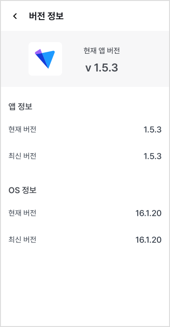Viewport: 170px width, 327px height.
Task: Tap the purple corner of the app logo
Action: coord(38,52)
